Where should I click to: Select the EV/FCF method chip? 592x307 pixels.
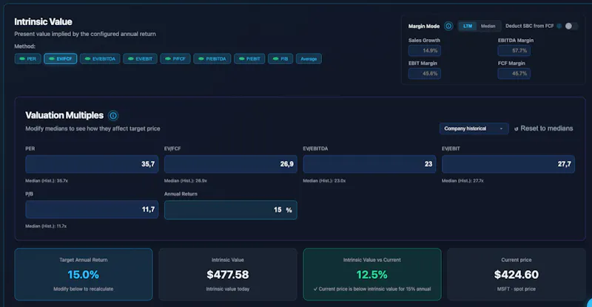tap(61, 59)
